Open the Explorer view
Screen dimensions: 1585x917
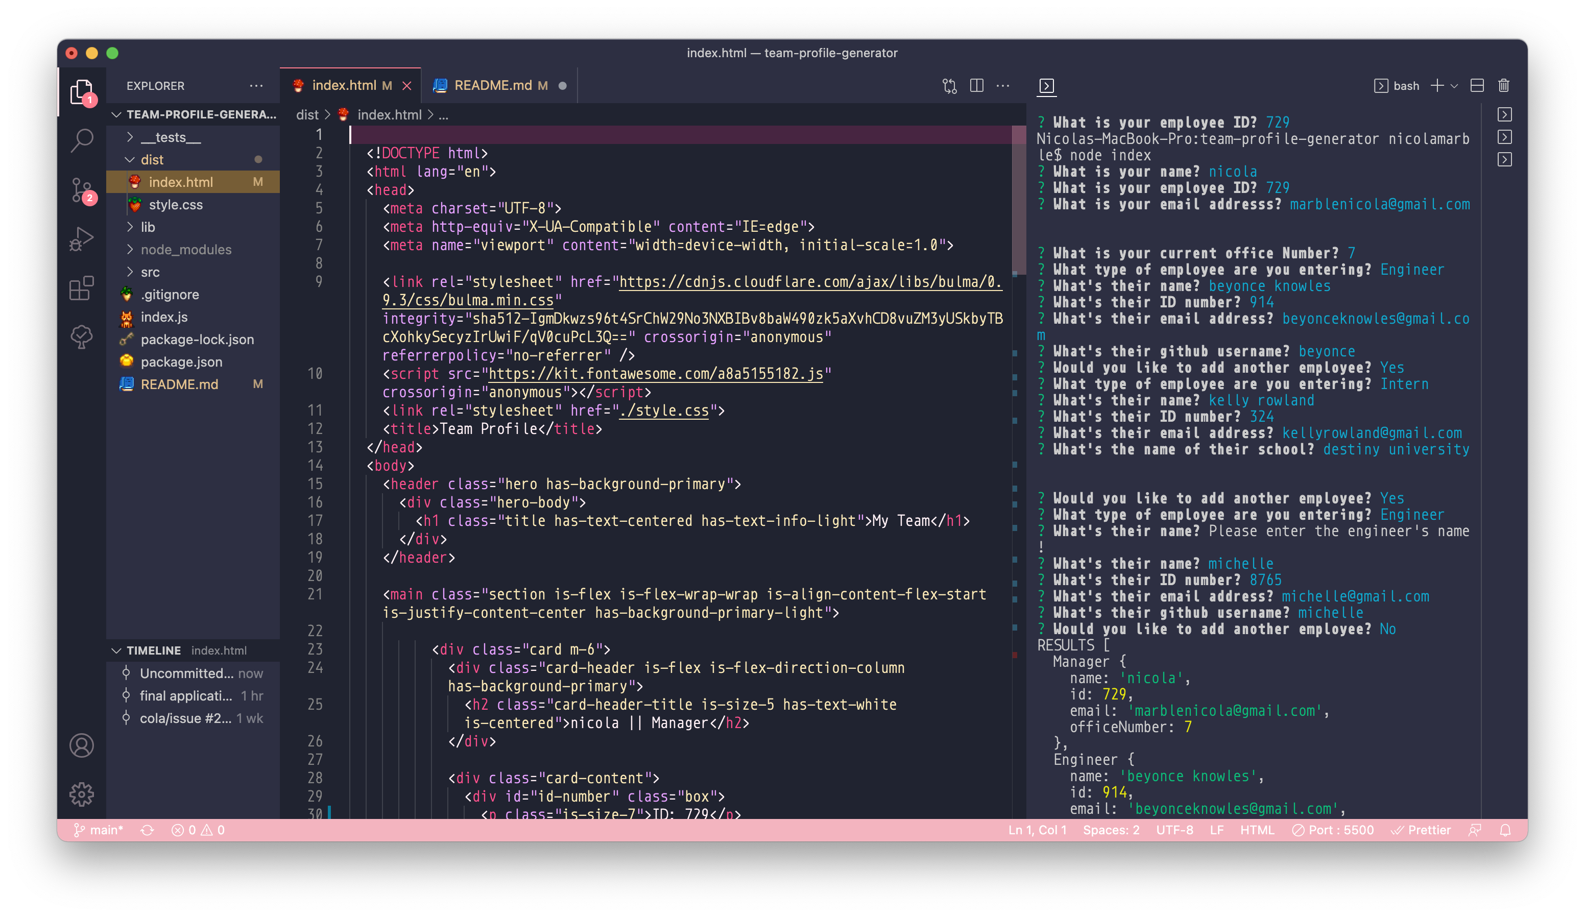point(81,92)
